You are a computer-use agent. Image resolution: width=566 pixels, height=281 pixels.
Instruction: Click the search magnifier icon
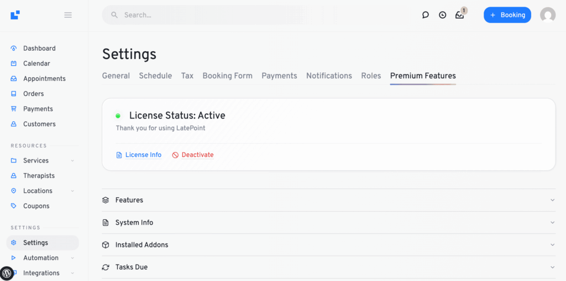click(114, 15)
